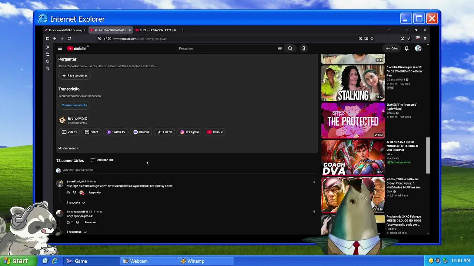Open the YouTube hamburger guide menu
Image resolution: width=474 pixels, height=266 pixels.
tap(60, 48)
